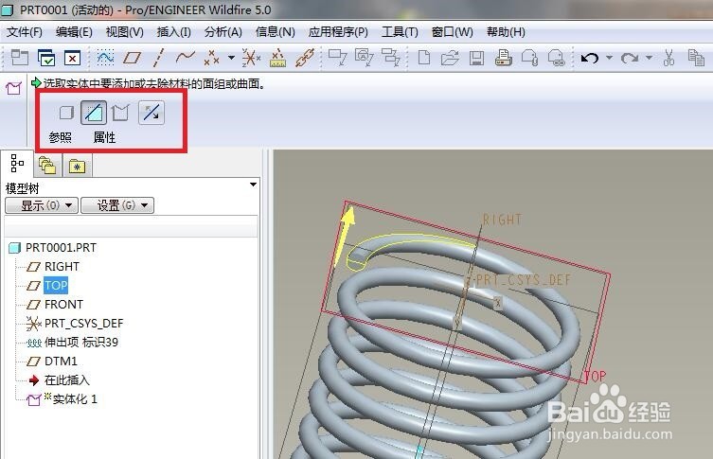Screen dimensions: 713x459
Task: Open the 编辑(E) menu
Action: (74, 32)
